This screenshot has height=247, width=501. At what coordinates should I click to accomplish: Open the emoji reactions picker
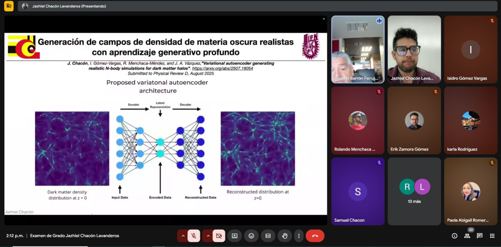(x=251, y=236)
